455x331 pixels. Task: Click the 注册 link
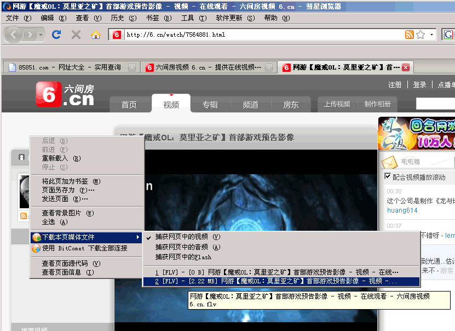[x=395, y=85]
